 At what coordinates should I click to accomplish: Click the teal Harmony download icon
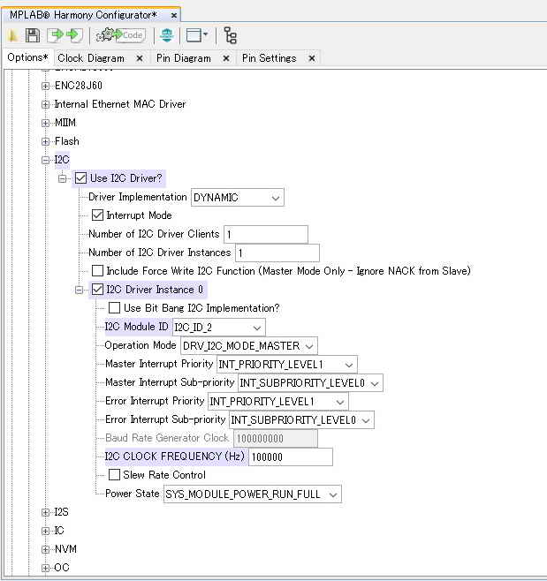166,35
